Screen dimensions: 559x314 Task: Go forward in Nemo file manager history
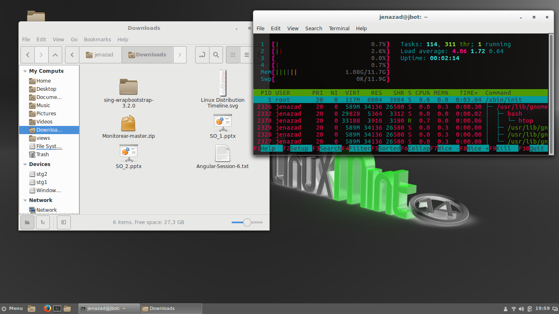click(41, 55)
